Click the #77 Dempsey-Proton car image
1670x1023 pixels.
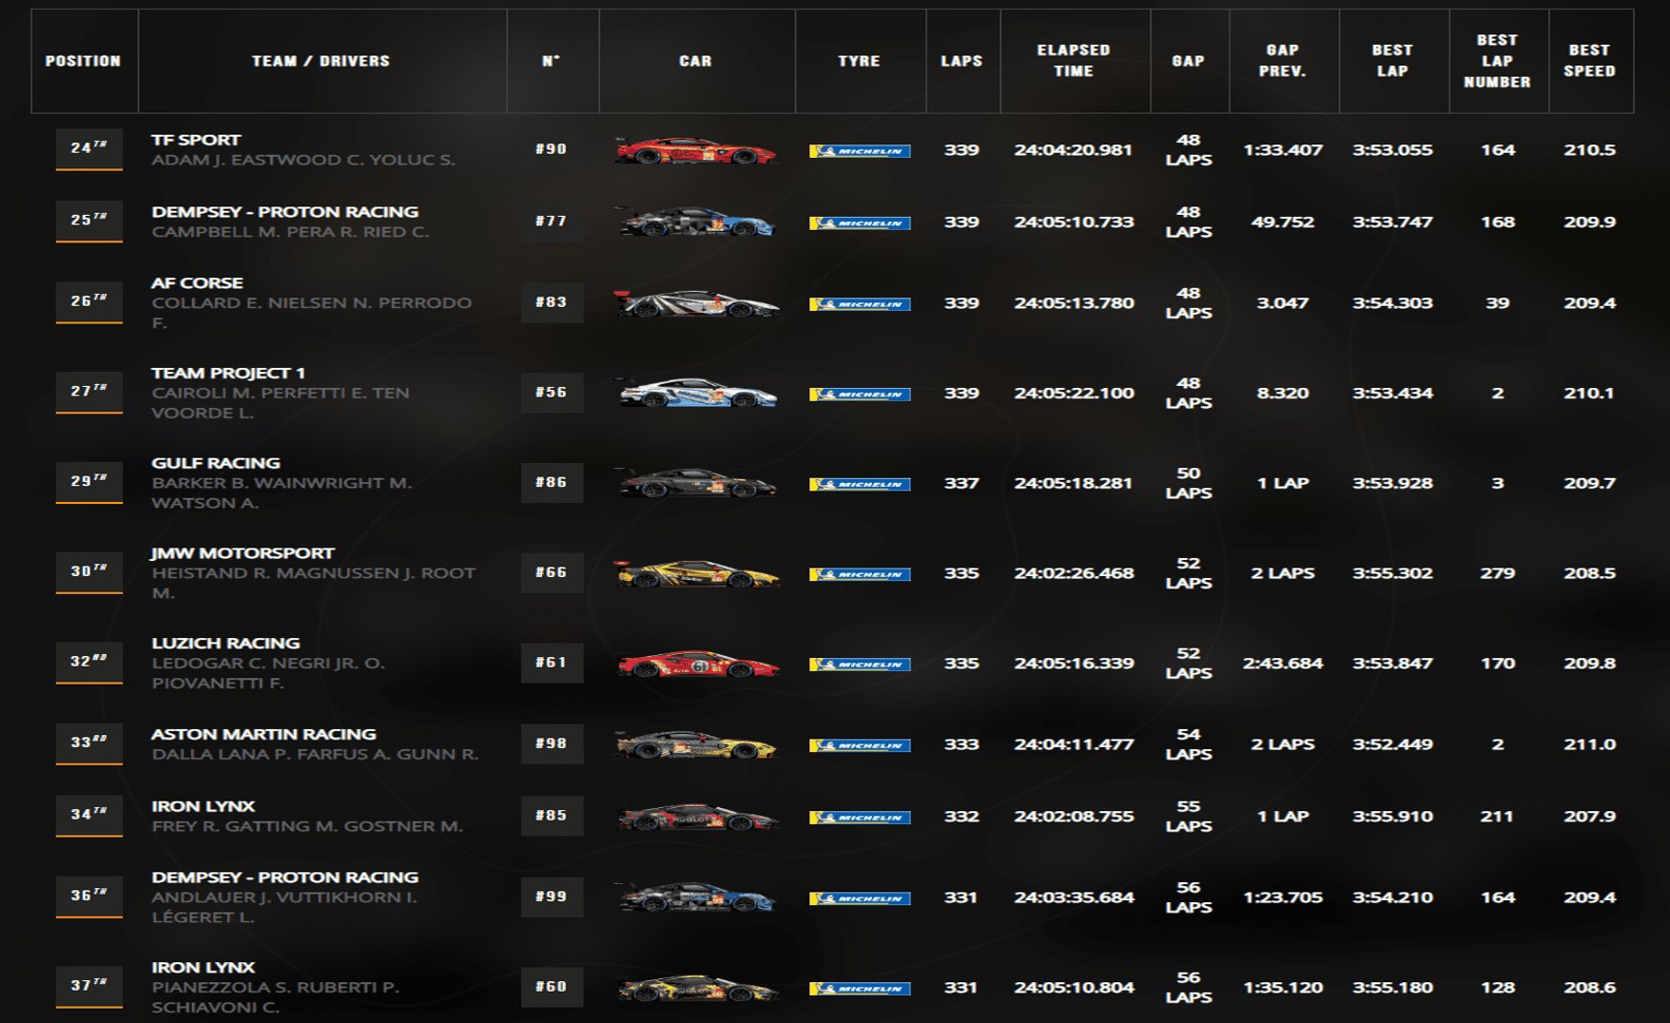(696, 222)
